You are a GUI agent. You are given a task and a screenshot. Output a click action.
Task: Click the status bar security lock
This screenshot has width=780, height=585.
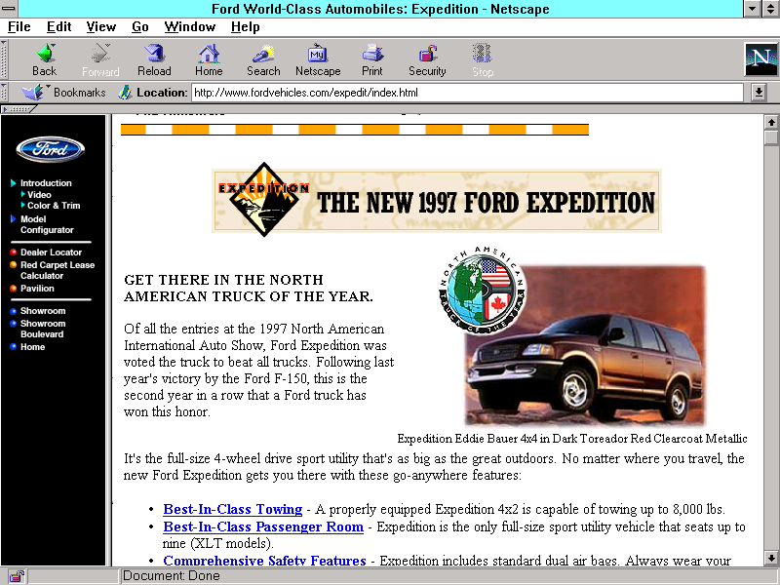pos(17,576)
